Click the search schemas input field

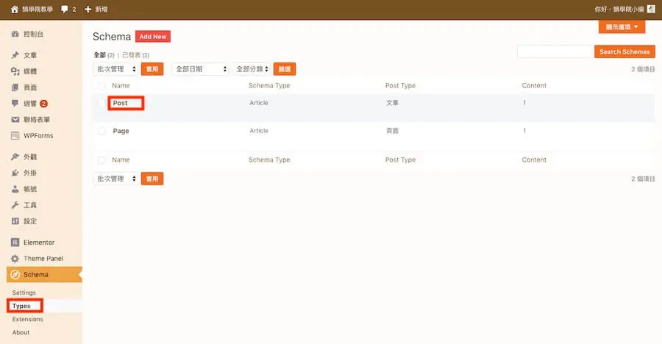555,51
